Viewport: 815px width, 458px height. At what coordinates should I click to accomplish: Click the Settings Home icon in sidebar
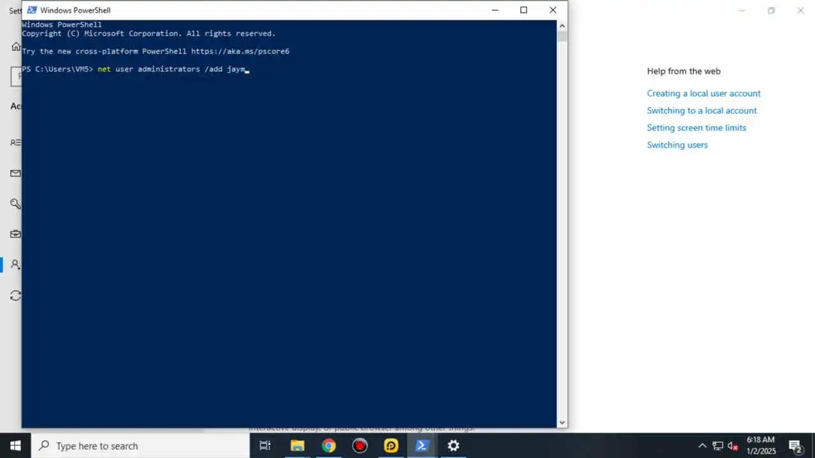[x=16, y=46]
